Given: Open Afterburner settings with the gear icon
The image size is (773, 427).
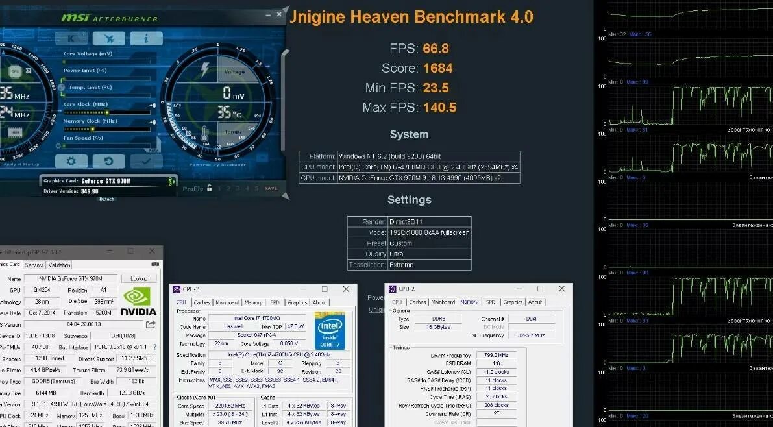Looking at the screenshot, I should [71, 161].
